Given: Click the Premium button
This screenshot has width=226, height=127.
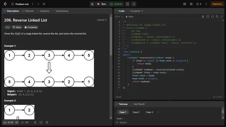Looking at the screenshot, I should point(217,4).
